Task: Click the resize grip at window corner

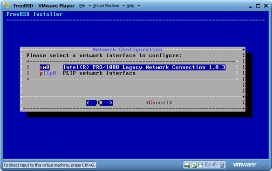Action: coord(266,166)
